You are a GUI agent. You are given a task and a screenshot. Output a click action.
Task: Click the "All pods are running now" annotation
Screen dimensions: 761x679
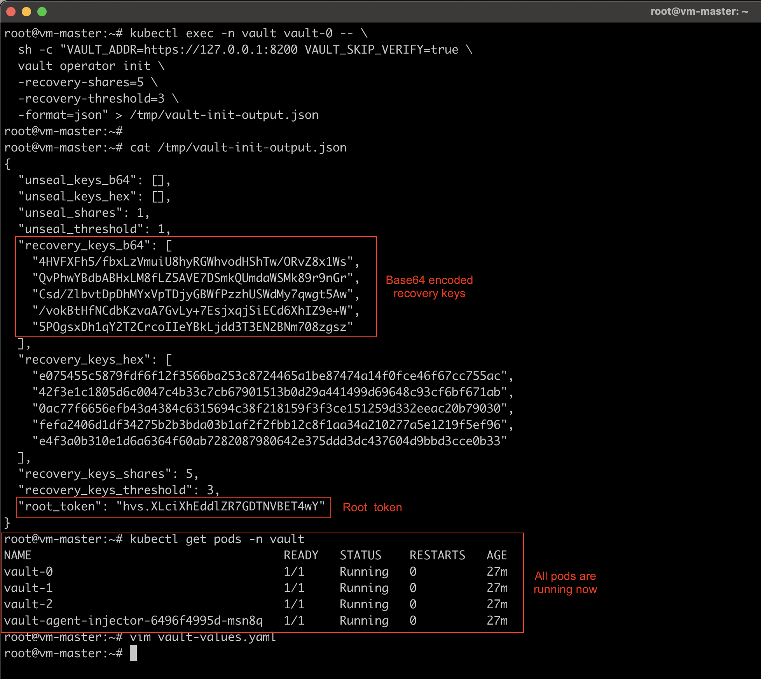[x=565, y=583]
